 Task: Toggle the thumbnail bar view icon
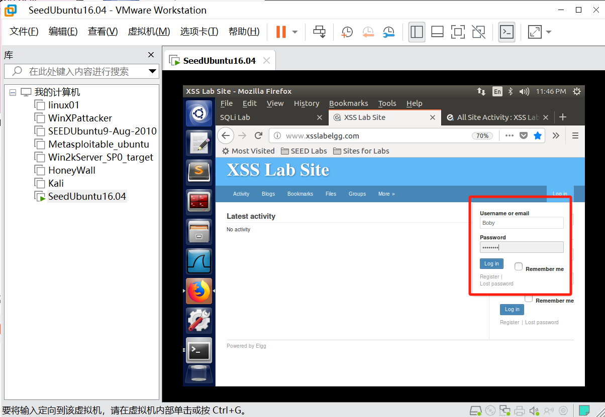coord(437,32)
